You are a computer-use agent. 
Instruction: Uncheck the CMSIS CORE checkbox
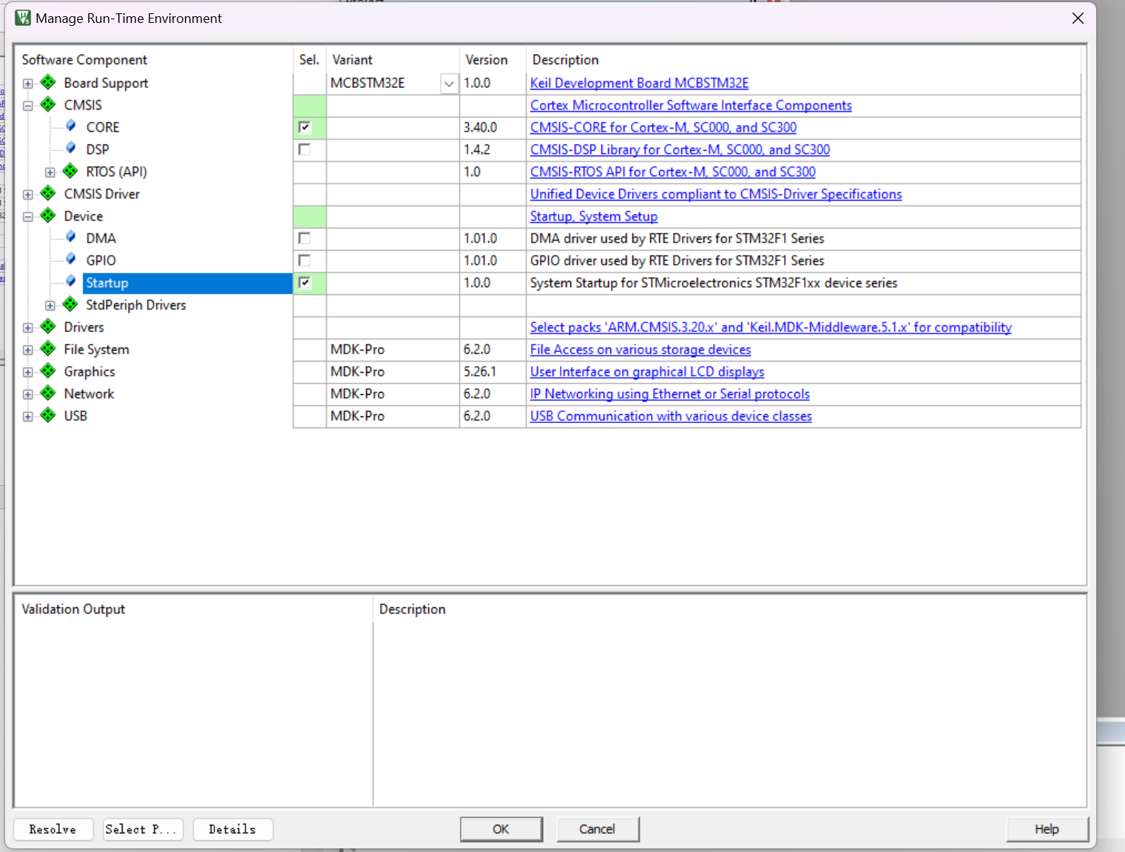pyautogui.click(x=304, y=127)
